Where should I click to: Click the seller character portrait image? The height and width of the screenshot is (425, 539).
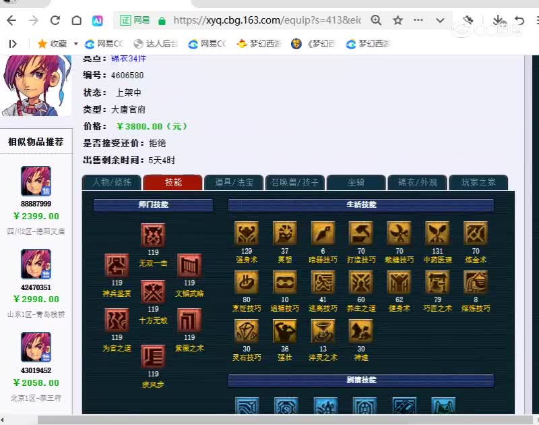click(36, 86)
